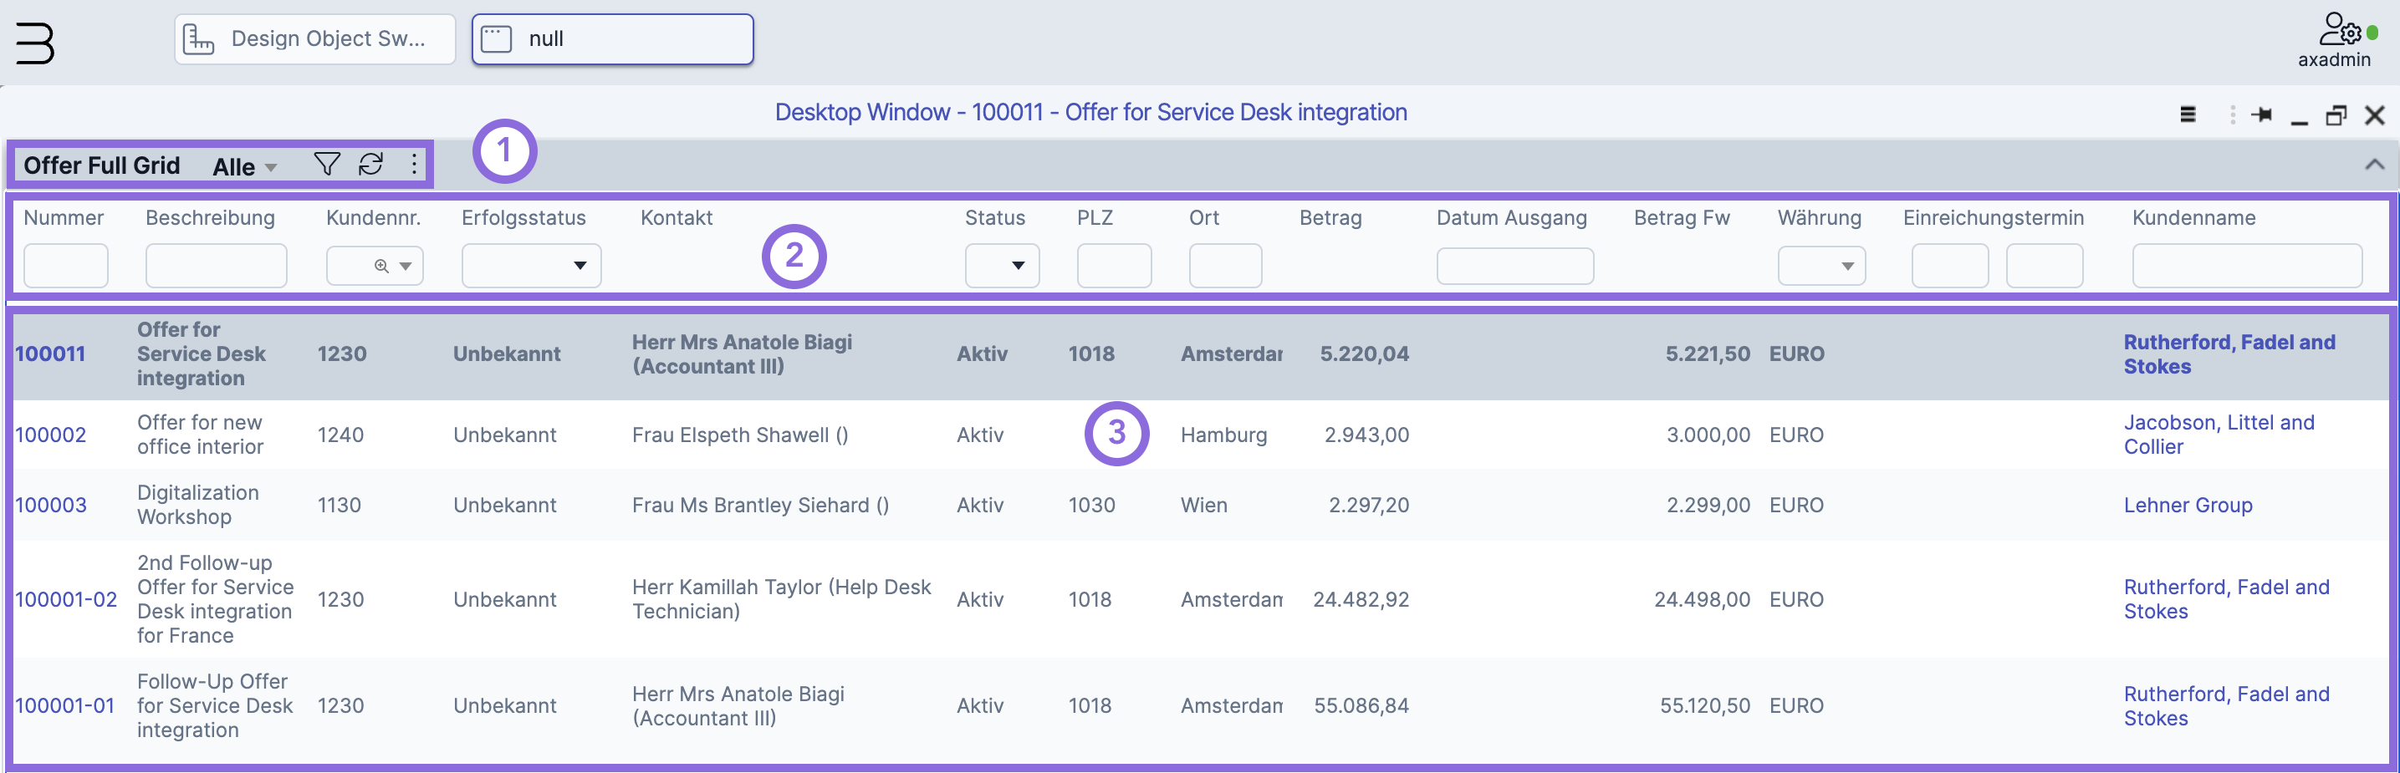
Task: Open the filter funnel icon
Action: point(326,164)
